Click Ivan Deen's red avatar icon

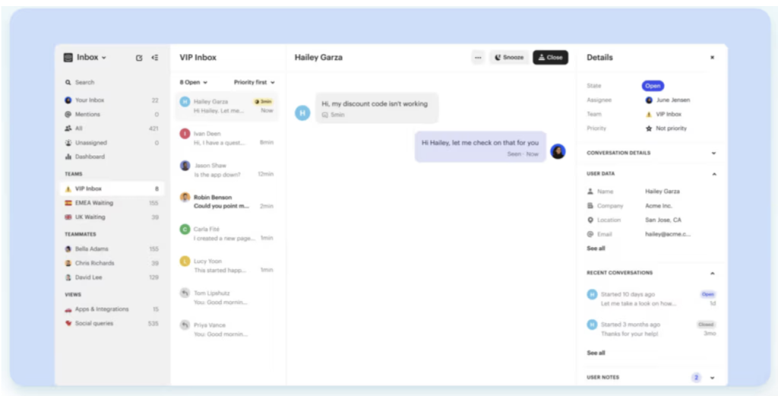click(x=185, y=134)
